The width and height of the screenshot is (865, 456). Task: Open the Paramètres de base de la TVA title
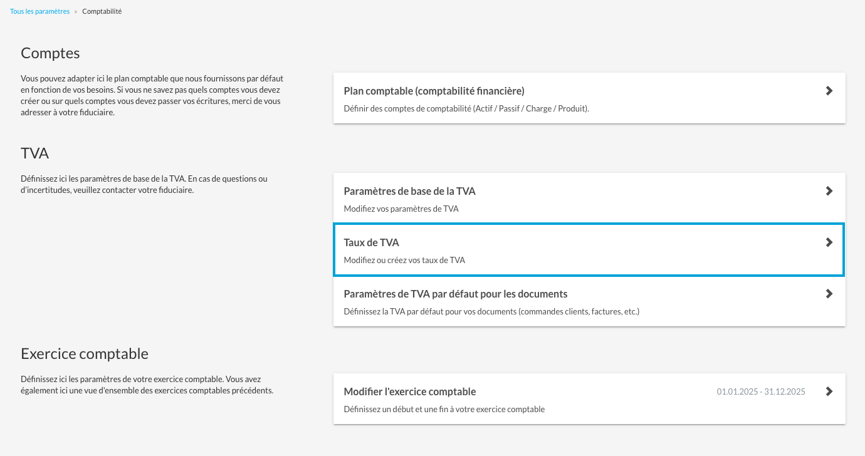[x=414, y=191]
